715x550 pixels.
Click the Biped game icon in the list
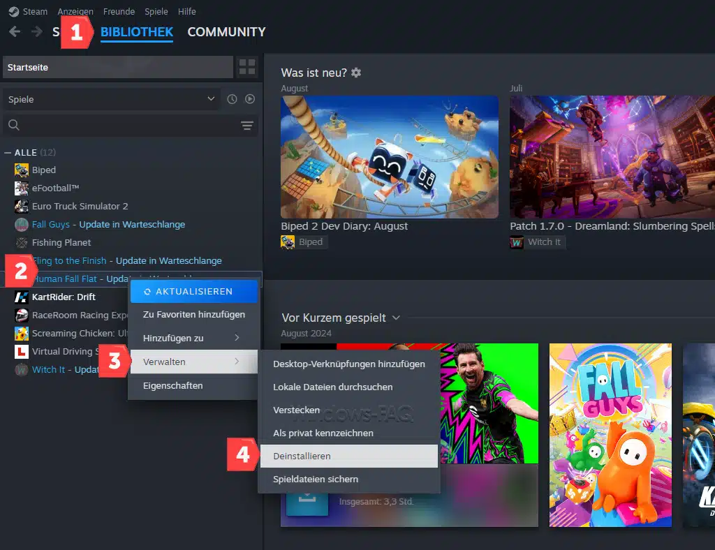(22, 170)
